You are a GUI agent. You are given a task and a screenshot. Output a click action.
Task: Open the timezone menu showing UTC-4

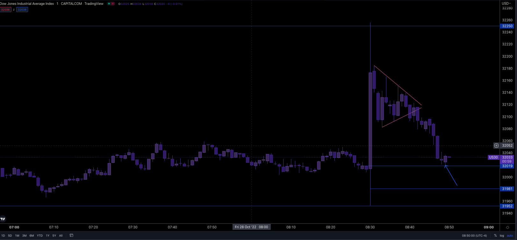click(474, 236)
